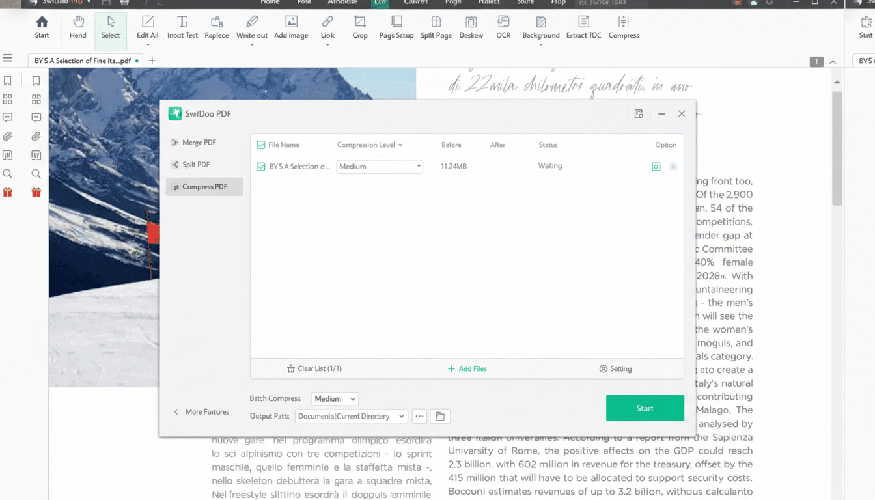This screenshot has height=500, width=875.
Task: Click the Add Files link
Action: point(467,369)
